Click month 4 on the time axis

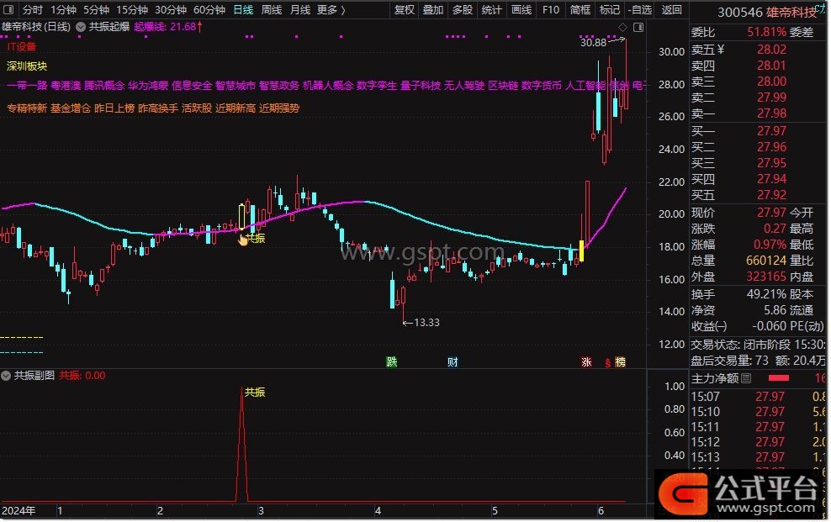point(378,511)
